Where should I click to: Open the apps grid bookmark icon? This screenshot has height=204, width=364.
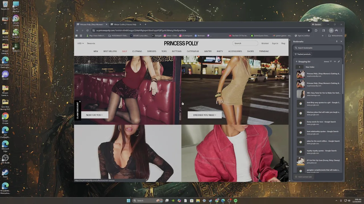[x=81, y=36]
